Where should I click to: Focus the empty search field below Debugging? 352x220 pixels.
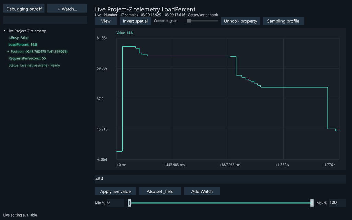pyautogui.click(x=45, y=20)
